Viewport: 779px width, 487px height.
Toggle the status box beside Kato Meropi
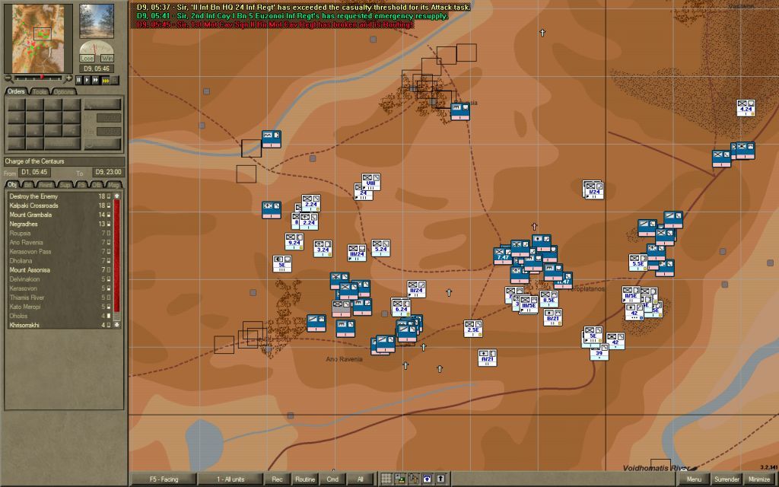tap(109, 307)
